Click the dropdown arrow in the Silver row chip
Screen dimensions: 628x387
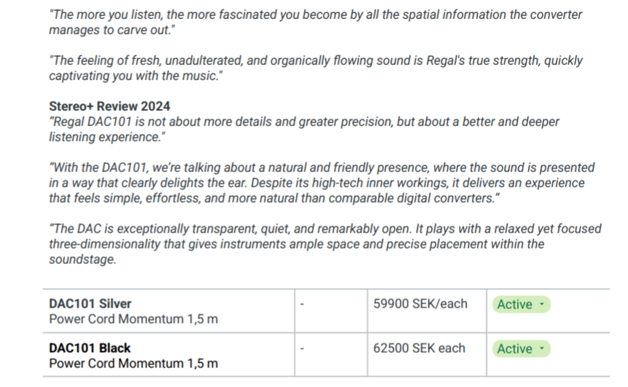click(542, 305)
